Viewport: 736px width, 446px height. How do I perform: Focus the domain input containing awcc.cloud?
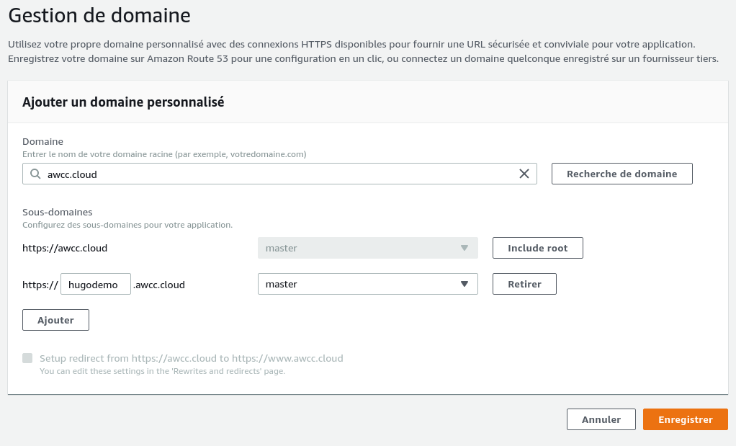[x=281, y=174]
